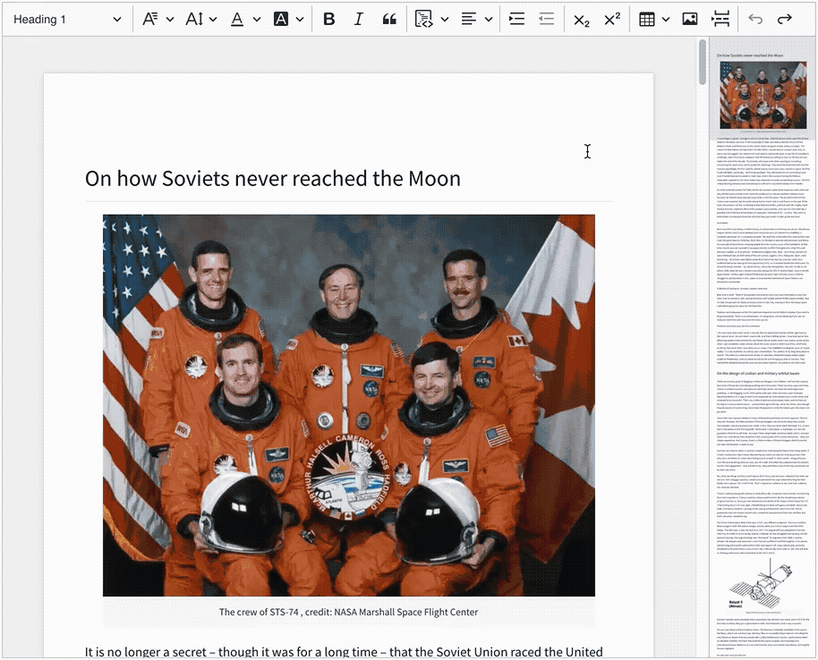
Task: Expand the font family dropdown arrow
Action: point(170,20)
